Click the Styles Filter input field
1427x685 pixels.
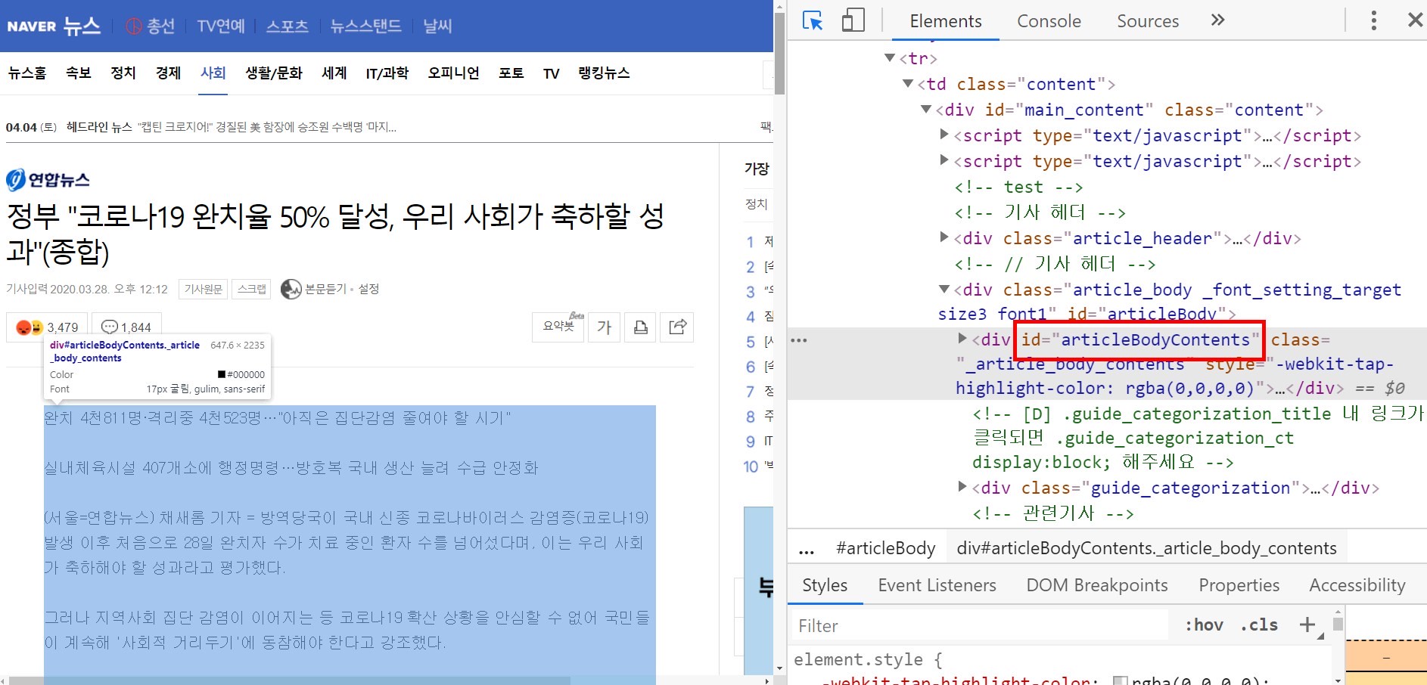coord(981,626)
